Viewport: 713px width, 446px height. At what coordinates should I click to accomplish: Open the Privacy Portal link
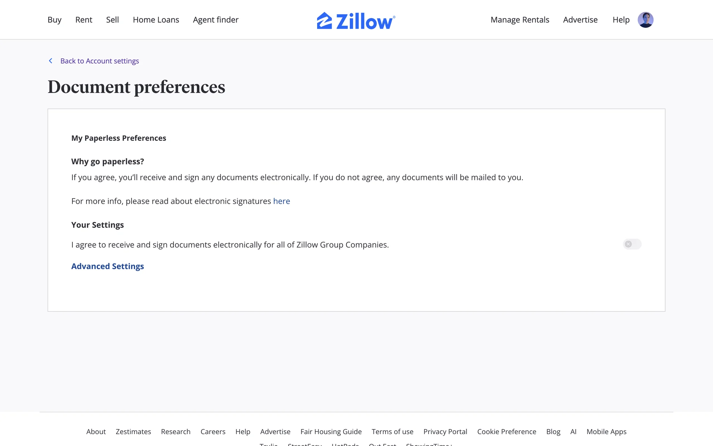[x=445, y=432]
